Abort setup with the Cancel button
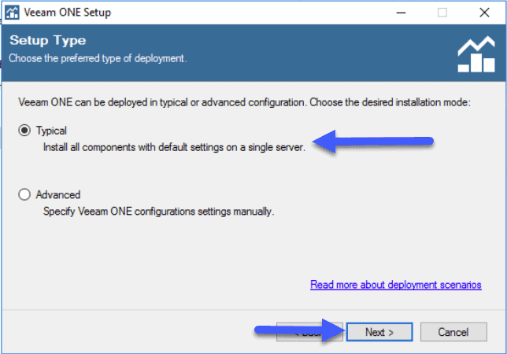Image resolution: width=507 pixels, height=354 pixels. (x=453, y=332)
